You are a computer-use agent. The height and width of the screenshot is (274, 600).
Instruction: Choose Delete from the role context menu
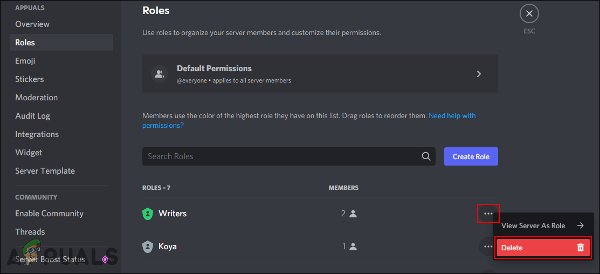click(542, 248)
